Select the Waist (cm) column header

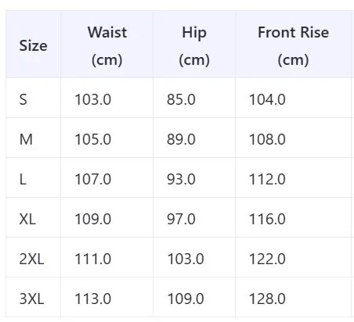click(x=107, y=46)
